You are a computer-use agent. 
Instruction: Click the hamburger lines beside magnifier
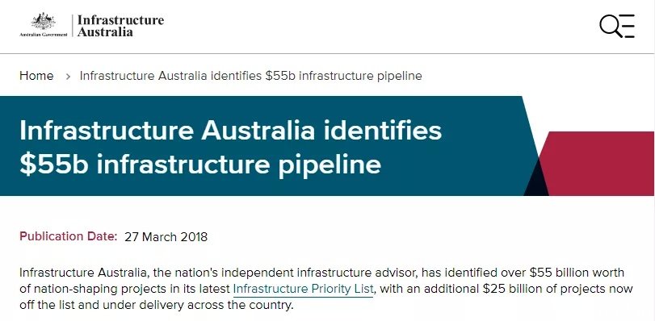coord(627,26)
